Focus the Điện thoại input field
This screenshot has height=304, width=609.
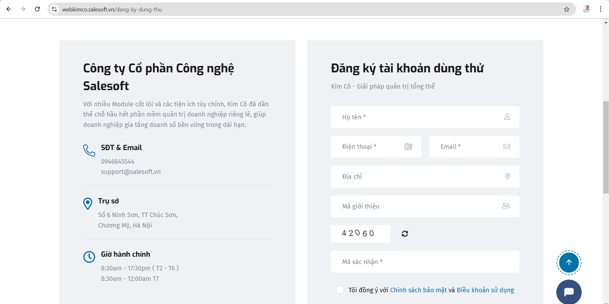point(376,147)
